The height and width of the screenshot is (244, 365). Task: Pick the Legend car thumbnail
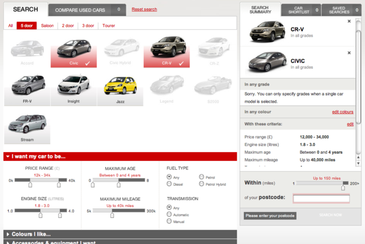click(167, 88)
